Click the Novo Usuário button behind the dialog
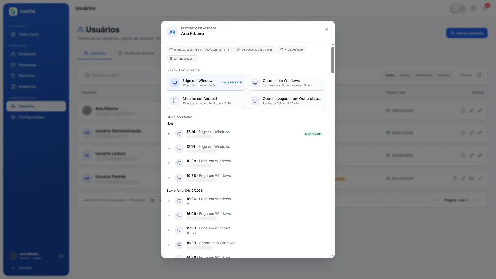Viewport: 496px width, 279px height. coord(467,33)
